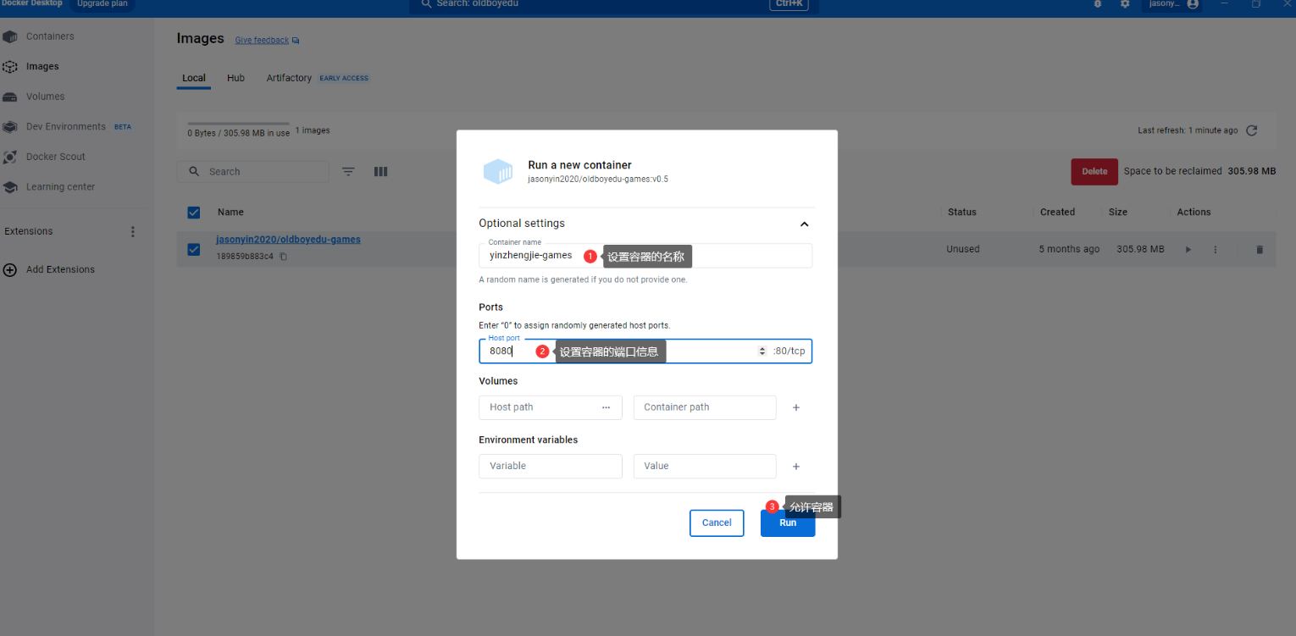Select Images in the sidebar
The image size is (1296, 636).
tap(42, 66)
